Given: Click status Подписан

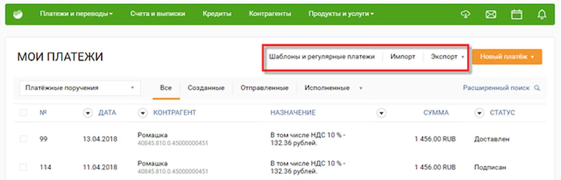Looking at the screenshot, I should coord(490,167).
